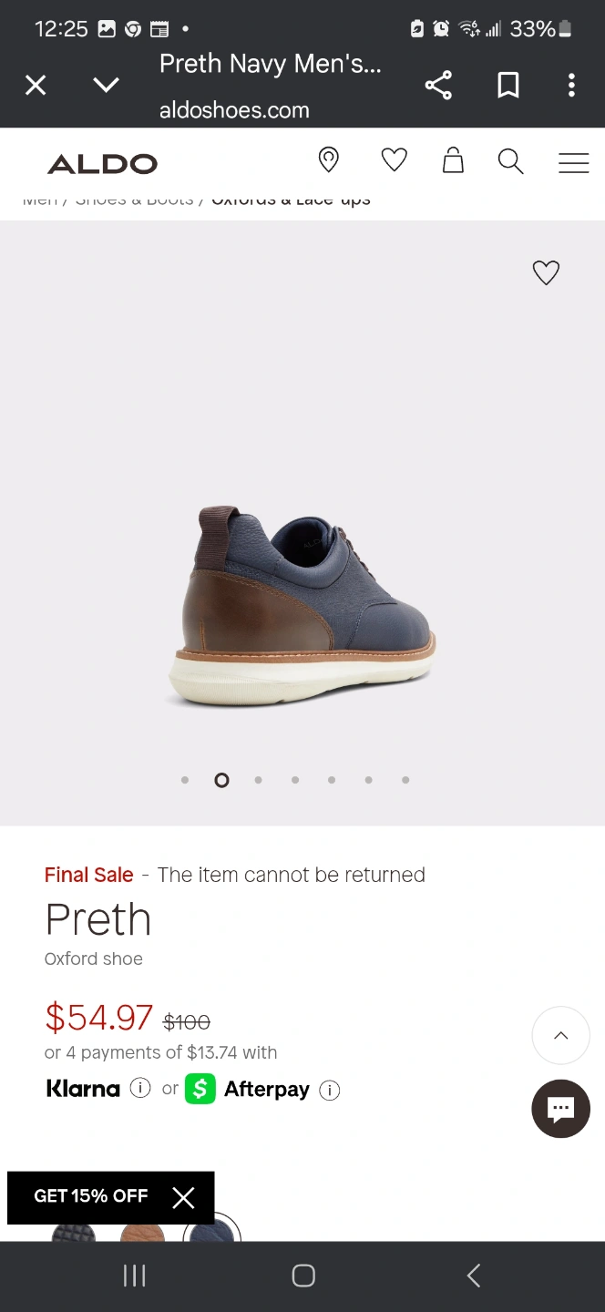The width and height of the screenshot is (605, 1312).
Task: Open live chat bubble button
Action: pos(560,1109)
